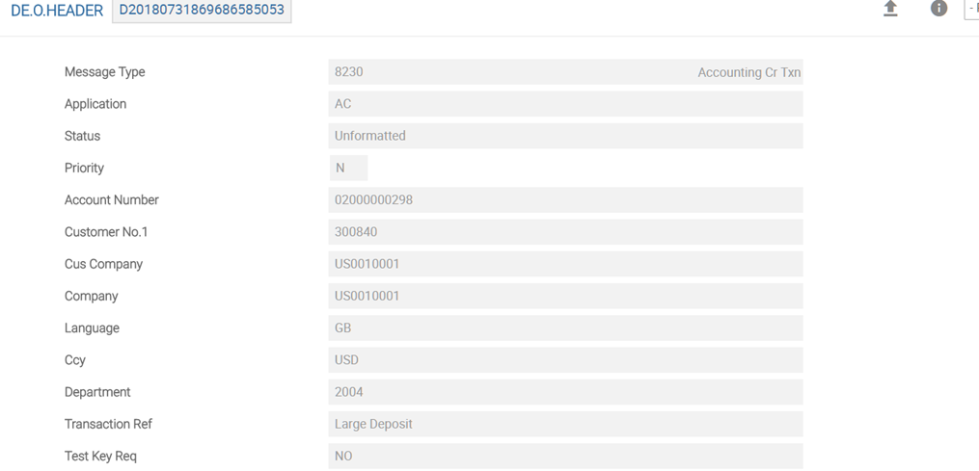Select the Ccy field showing USD

tap(565, 360)
